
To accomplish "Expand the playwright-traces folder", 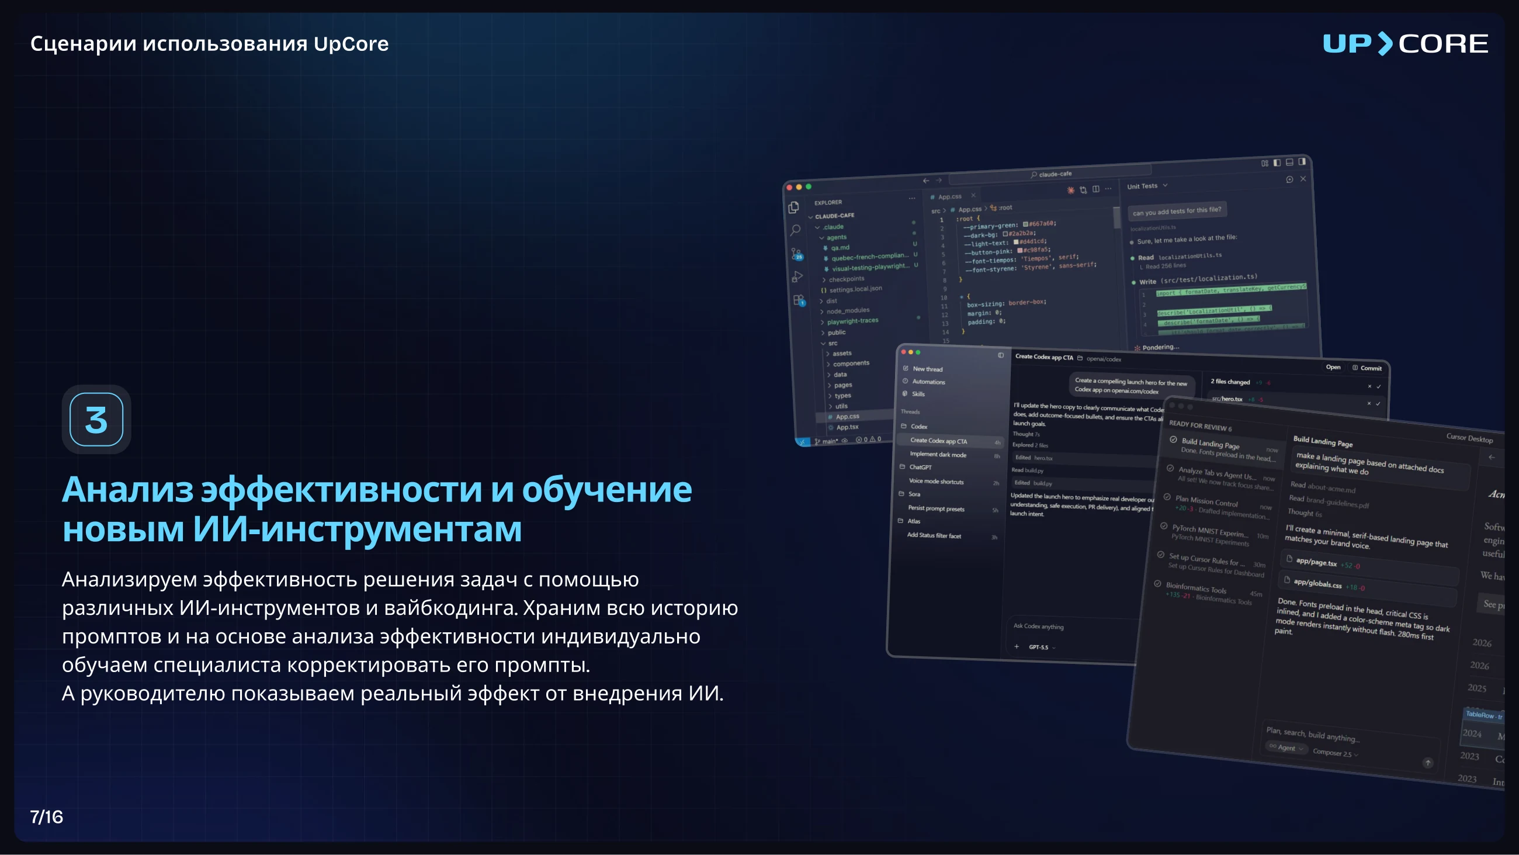I will 823,322.
